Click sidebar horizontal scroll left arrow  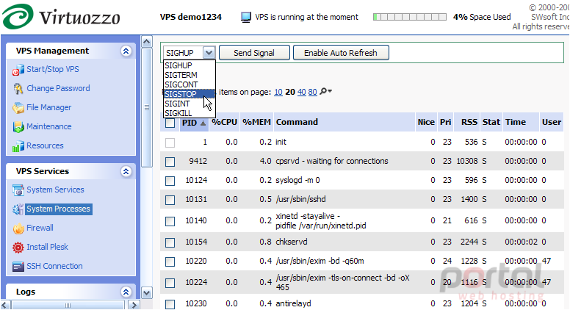pyautogui.click(x=5, y=305)
